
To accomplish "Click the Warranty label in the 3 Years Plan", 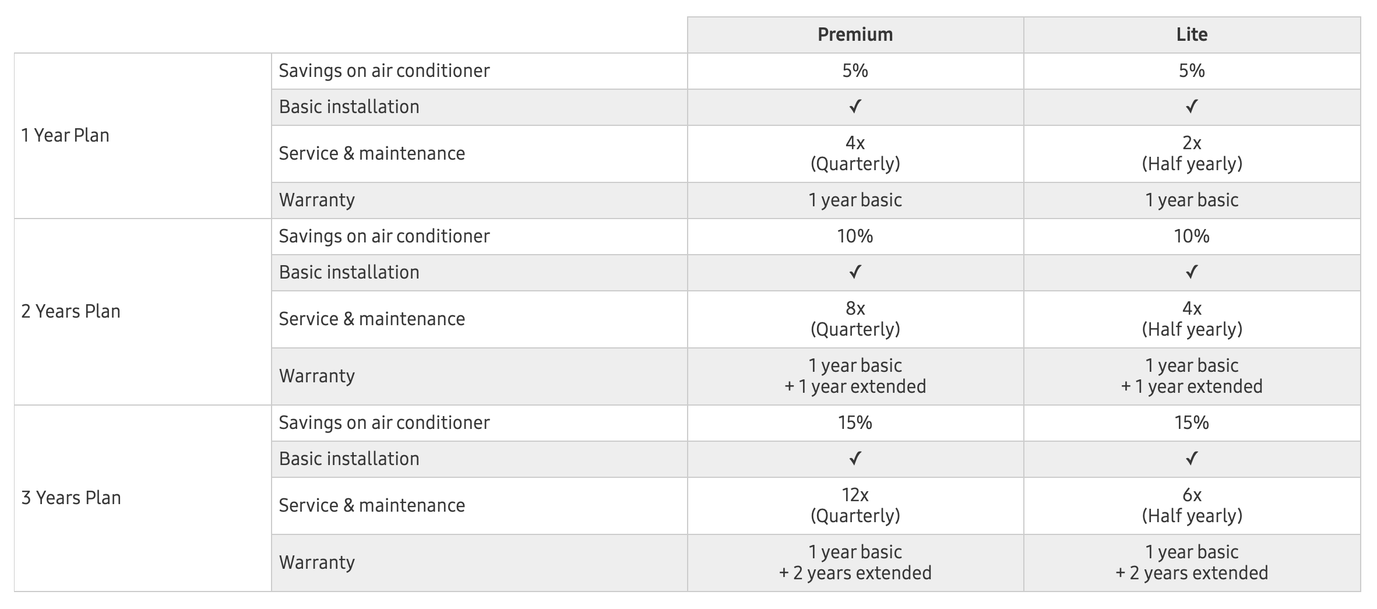I will 317,562.
